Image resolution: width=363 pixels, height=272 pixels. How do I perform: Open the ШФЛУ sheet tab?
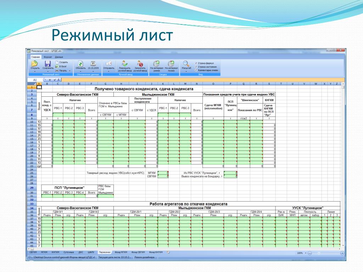click(x=91, y=252)
